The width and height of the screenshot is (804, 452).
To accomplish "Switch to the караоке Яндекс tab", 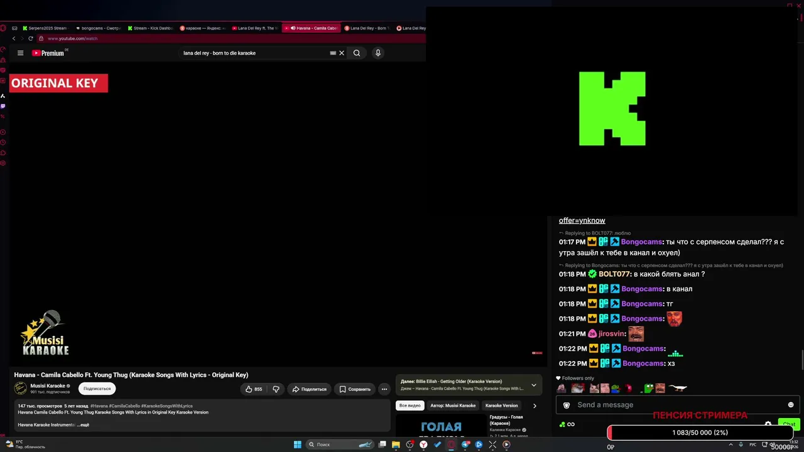I will pyautogui.click(x=203, y=28).
